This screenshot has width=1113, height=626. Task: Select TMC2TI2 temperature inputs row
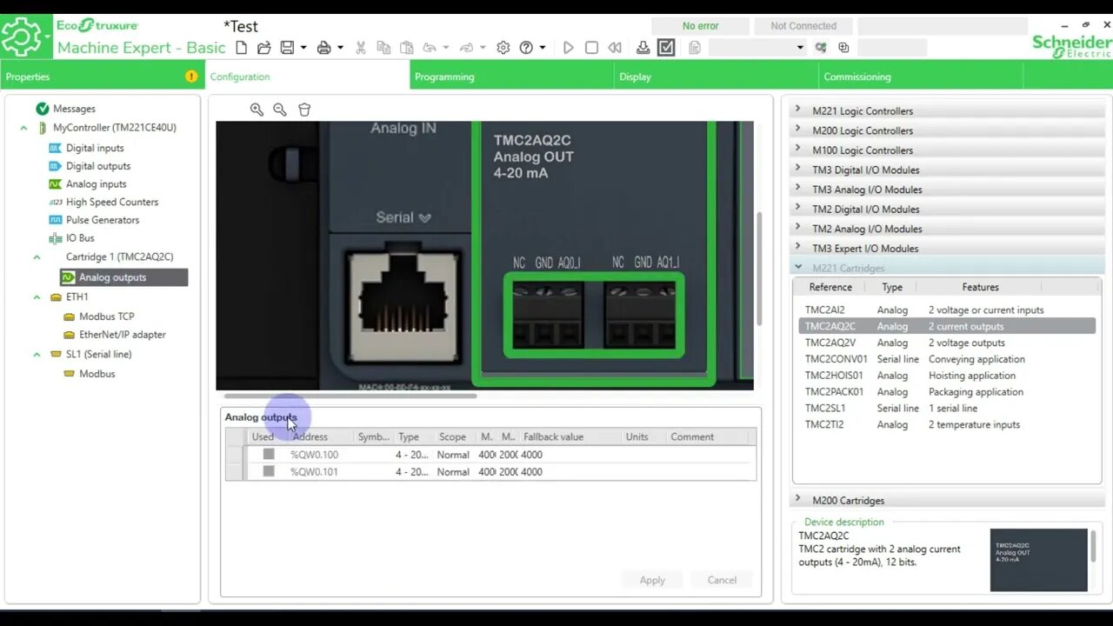point(947,424)
